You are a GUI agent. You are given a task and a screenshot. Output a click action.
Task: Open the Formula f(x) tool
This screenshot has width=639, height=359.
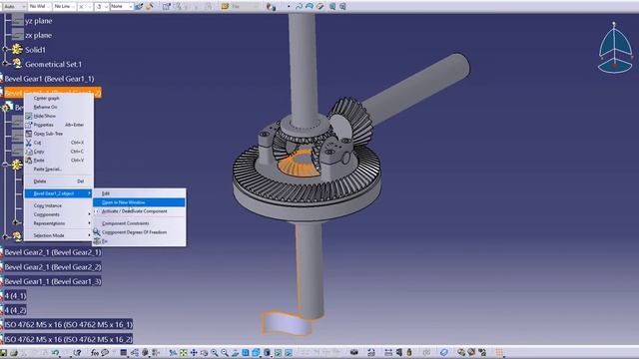click(x=95, y=352)
